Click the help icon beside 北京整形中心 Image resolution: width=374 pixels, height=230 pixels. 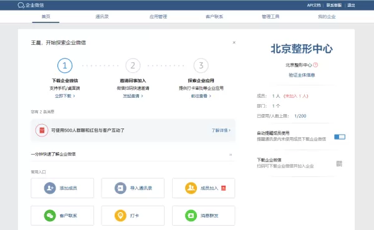315,65
